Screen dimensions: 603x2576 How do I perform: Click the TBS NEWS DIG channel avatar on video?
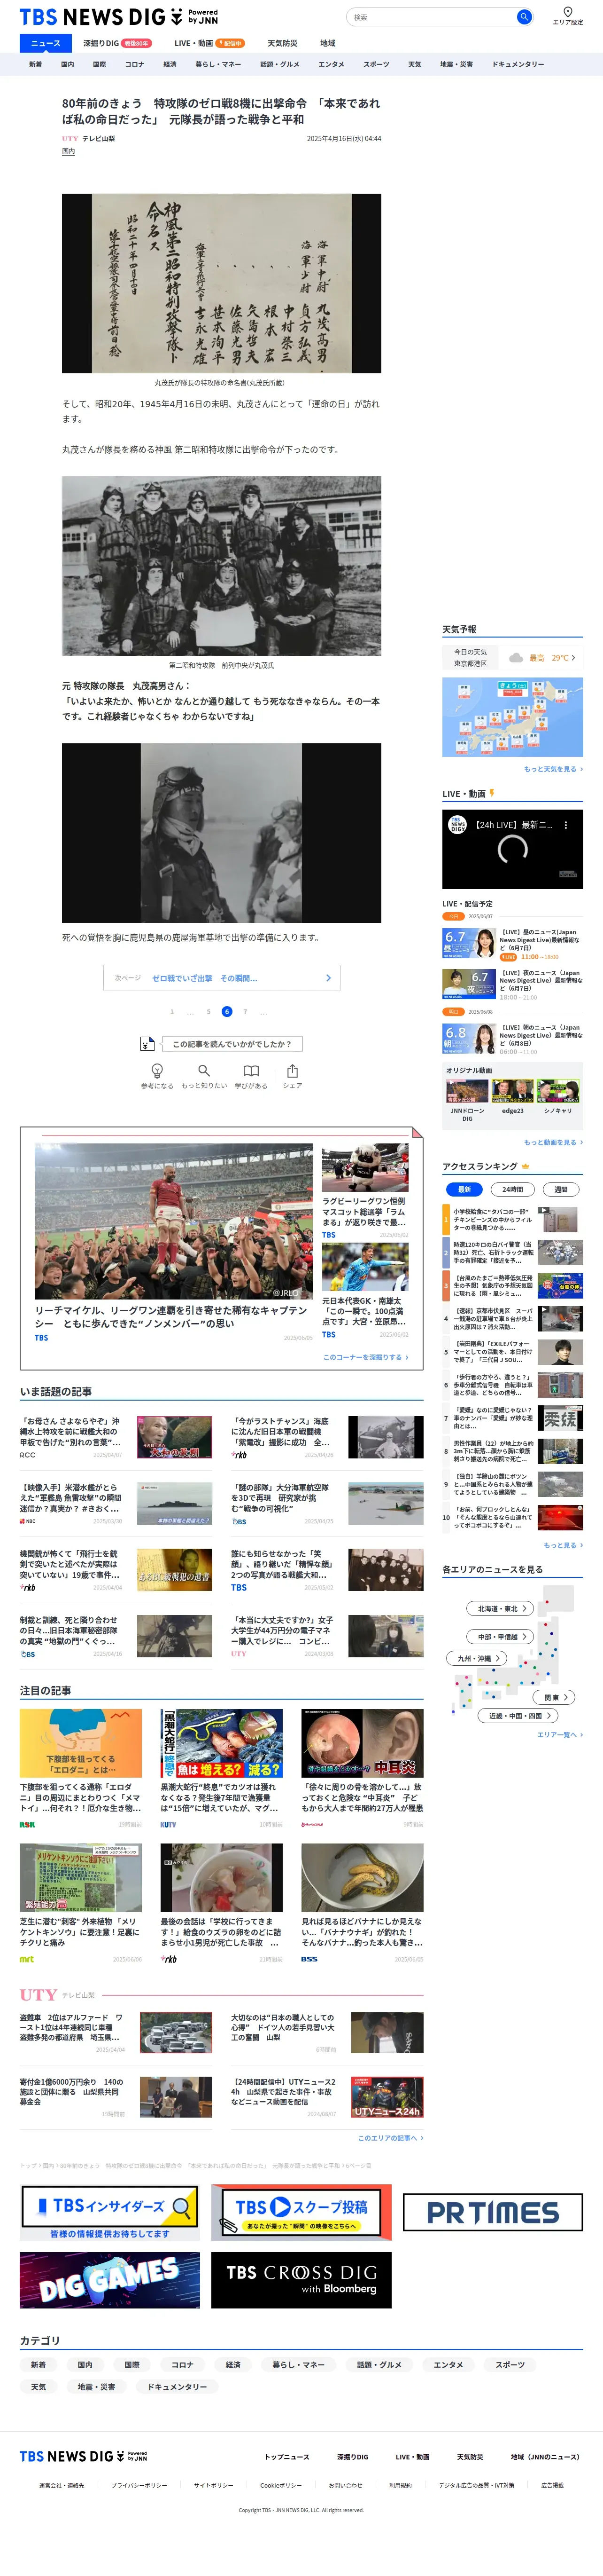[x=457, y=825]
